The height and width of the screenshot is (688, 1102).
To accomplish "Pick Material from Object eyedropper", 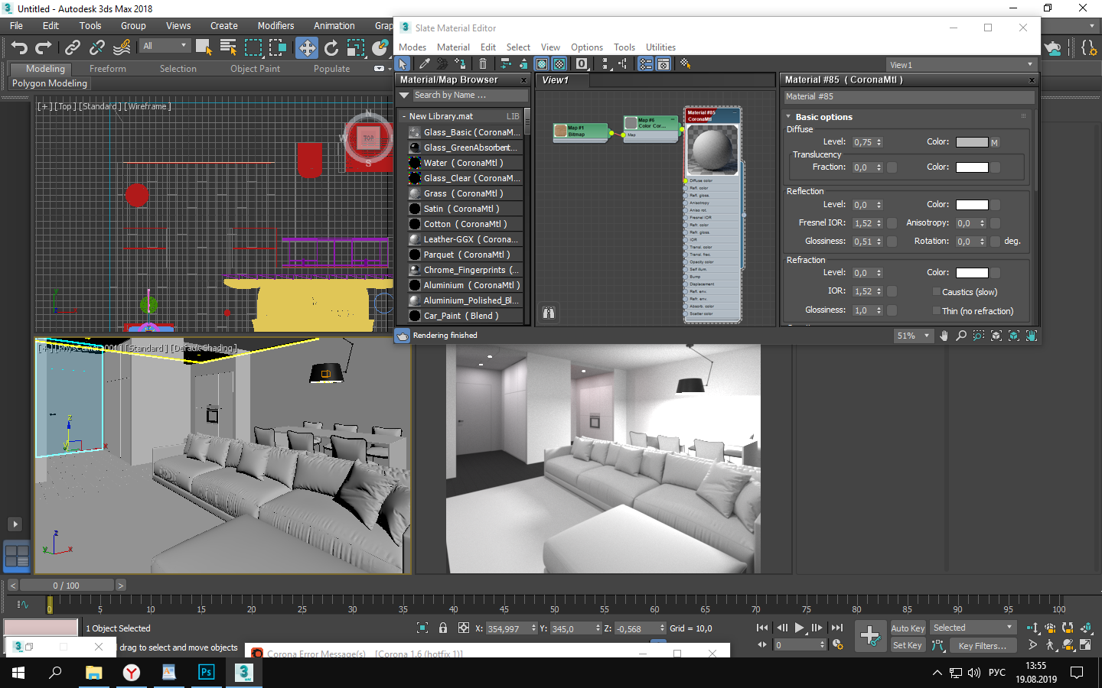I will click(424, 64).
